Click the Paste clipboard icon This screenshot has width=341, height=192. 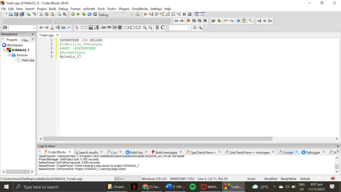(52, 15)
